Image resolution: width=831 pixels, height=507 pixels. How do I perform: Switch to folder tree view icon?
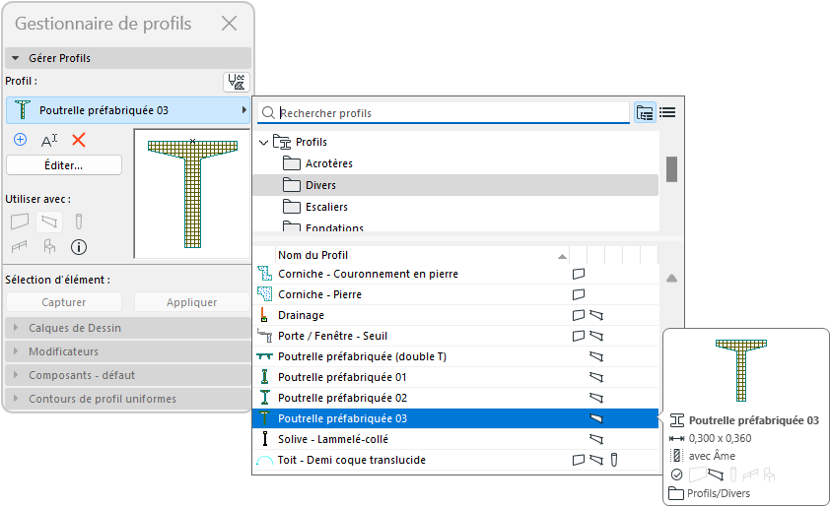645,113
